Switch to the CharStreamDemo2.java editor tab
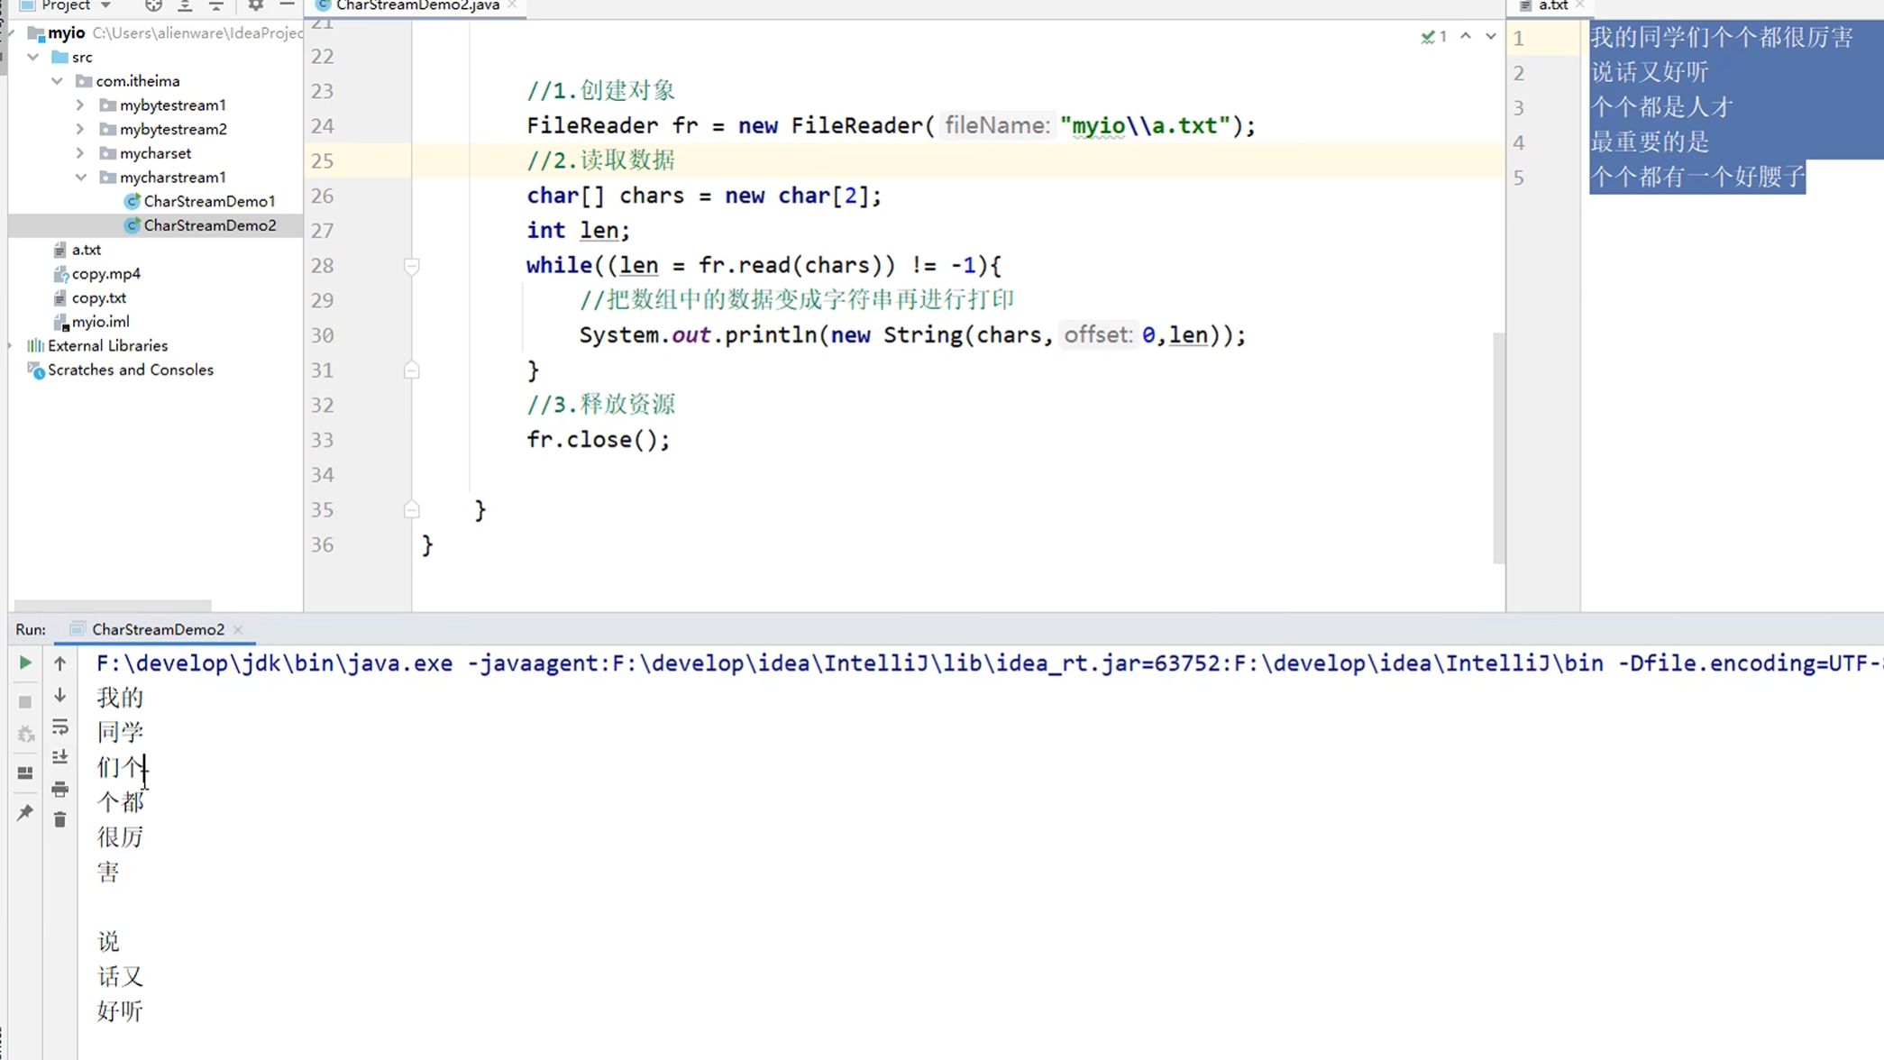The height and width of the screenshot is (1060, 1884). click(x=416, y=5)
